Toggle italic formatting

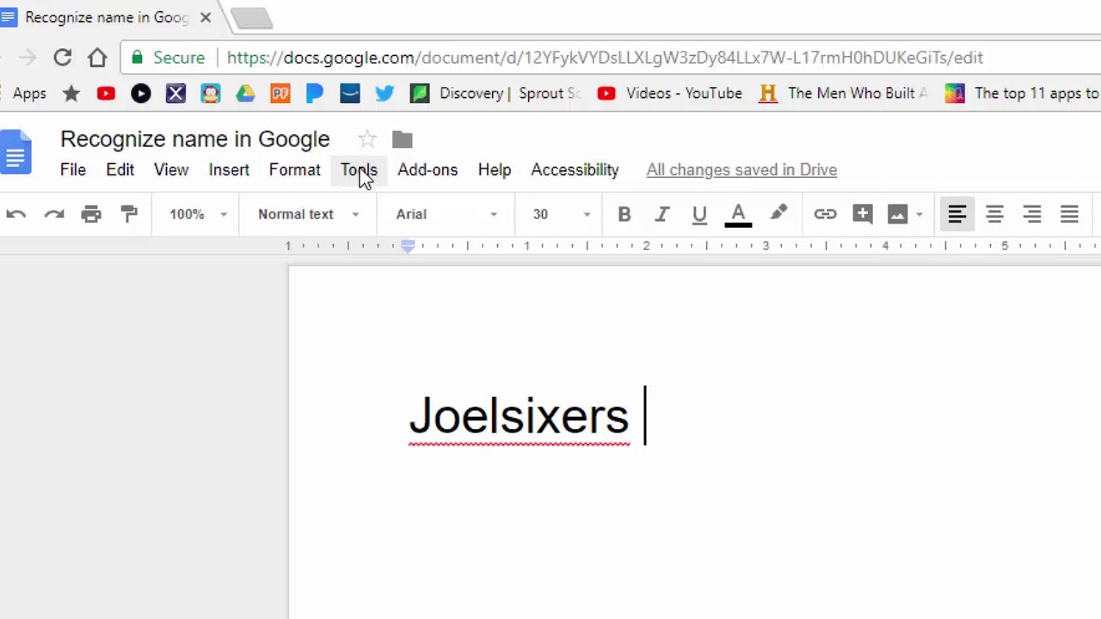click(661, 214)
